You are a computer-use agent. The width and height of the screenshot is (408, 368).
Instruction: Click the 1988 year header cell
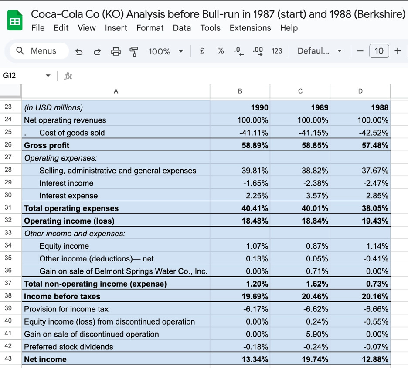pyautogui.click(x=360, y=107)
